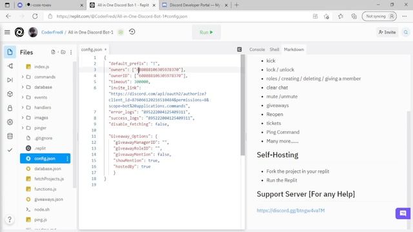This screenshot has height=232, width=413.
Task: Open the Files panel more options
Action: pyautogui.click(x=71, y=52)
